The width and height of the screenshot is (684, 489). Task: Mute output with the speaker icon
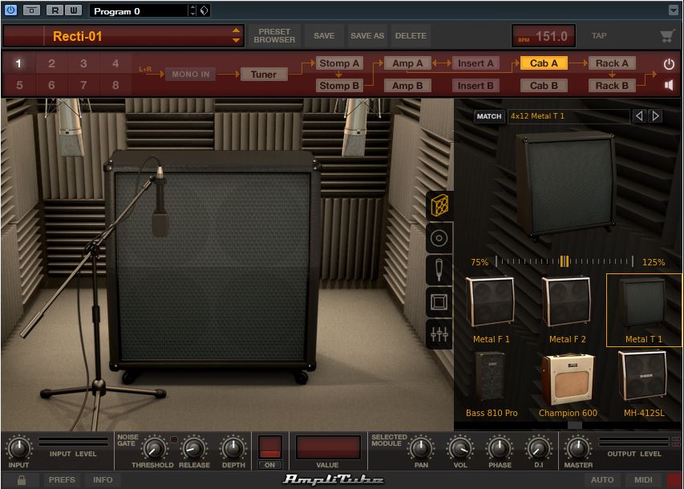pos(669,85)
